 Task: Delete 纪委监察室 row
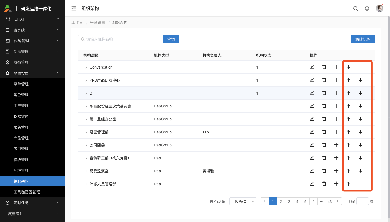pos(324,171)
